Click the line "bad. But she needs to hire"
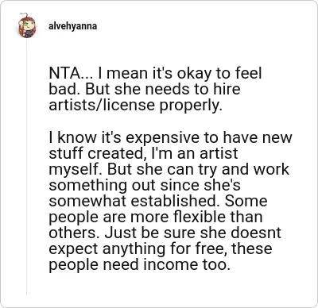The height and width of the screenshot is (308, 318). coord(145,90)
